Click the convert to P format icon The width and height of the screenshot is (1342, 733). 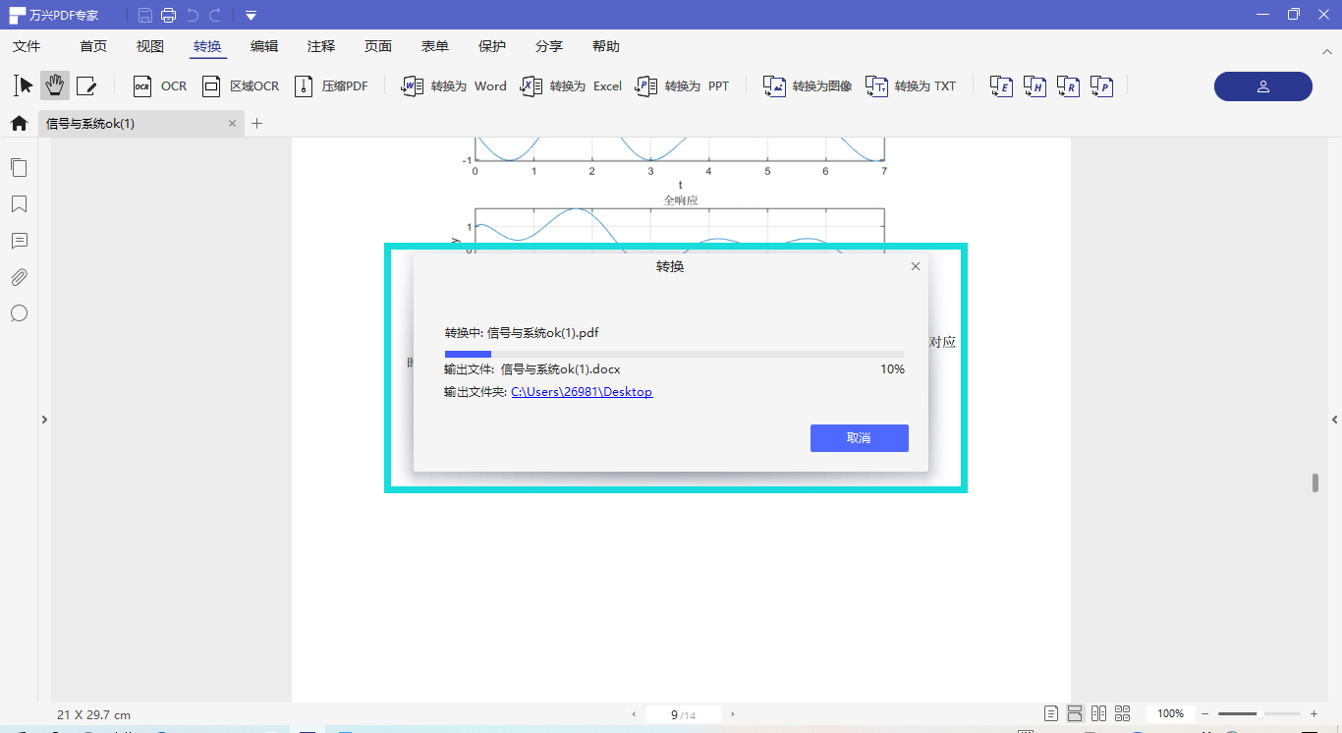pos(1101,86)
